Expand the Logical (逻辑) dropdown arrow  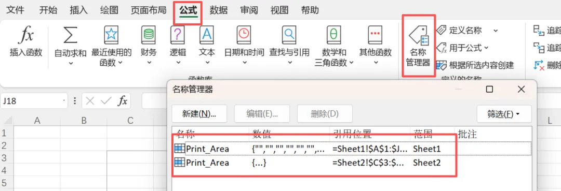178,63
